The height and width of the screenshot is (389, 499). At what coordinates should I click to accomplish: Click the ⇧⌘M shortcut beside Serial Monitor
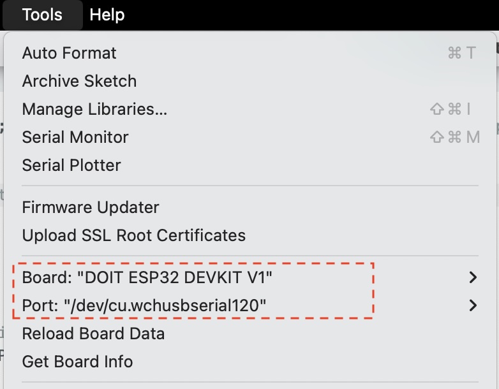(x=455, y=137)
